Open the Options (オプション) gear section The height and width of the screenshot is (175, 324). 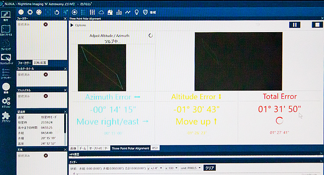6,103
